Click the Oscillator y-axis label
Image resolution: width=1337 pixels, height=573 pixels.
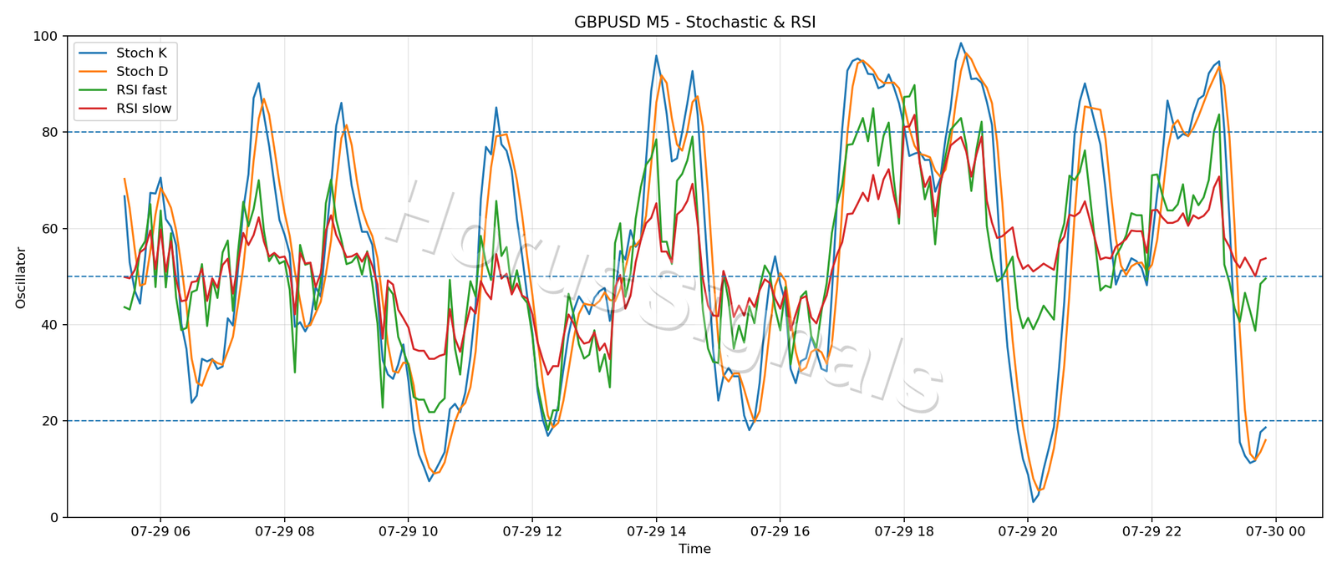pos(21,277)
